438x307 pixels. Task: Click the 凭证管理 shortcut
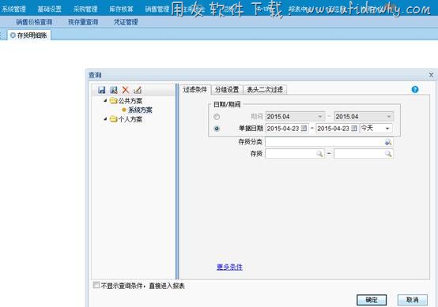tap(126, 22)
